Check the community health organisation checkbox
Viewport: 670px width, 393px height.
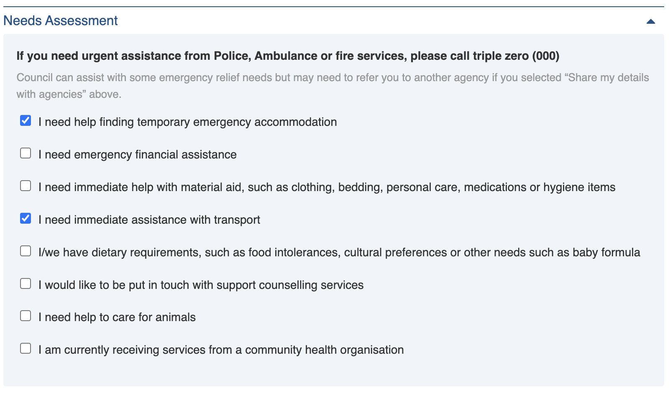pos(26,349)
